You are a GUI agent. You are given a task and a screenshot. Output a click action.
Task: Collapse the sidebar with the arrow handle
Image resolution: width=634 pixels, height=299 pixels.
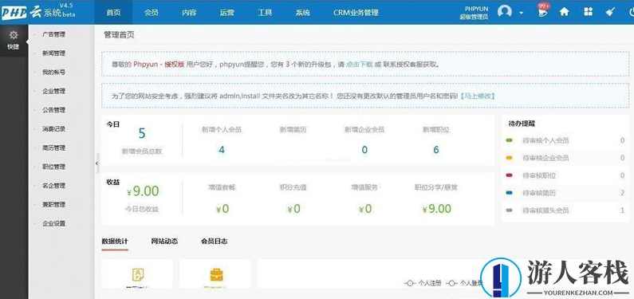[x=97, y=163]
